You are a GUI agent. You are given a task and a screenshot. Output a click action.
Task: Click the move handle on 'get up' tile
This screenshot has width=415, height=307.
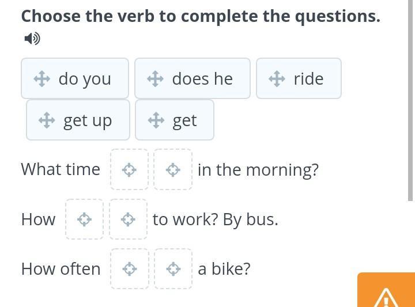(x=47, y=120)
